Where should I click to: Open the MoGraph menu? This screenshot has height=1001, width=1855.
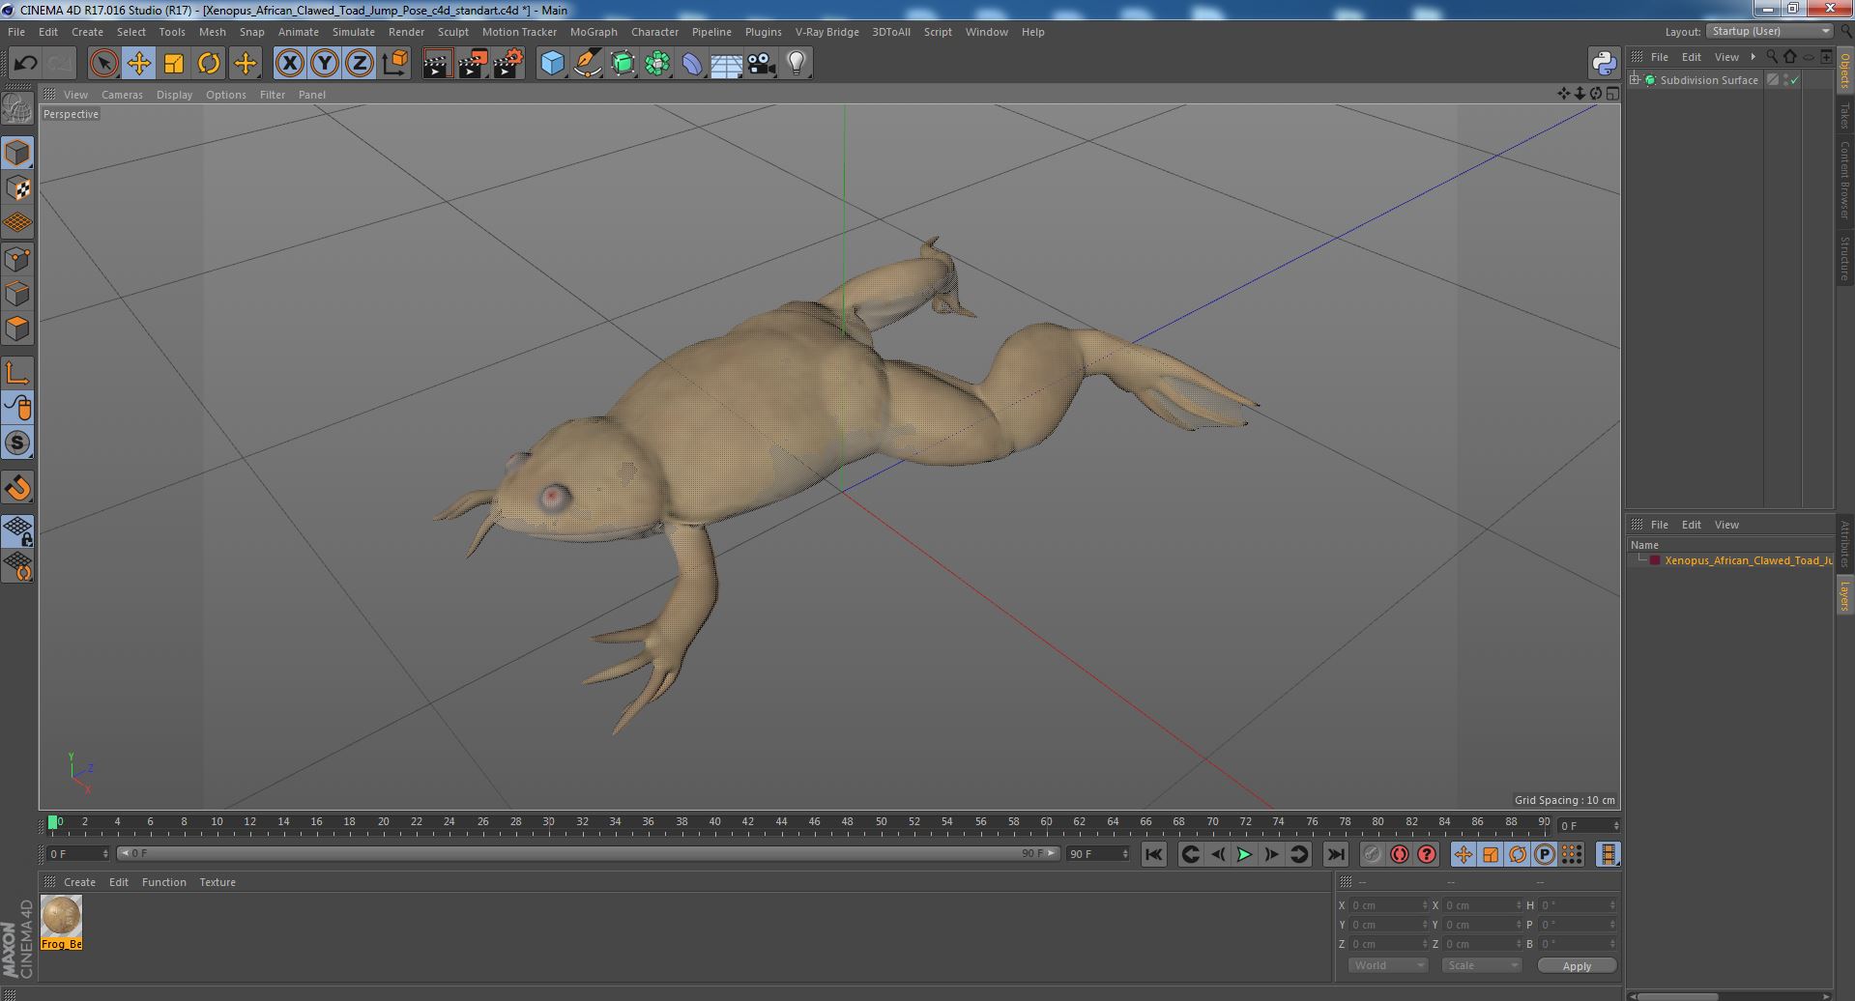(x=594, y=32)
